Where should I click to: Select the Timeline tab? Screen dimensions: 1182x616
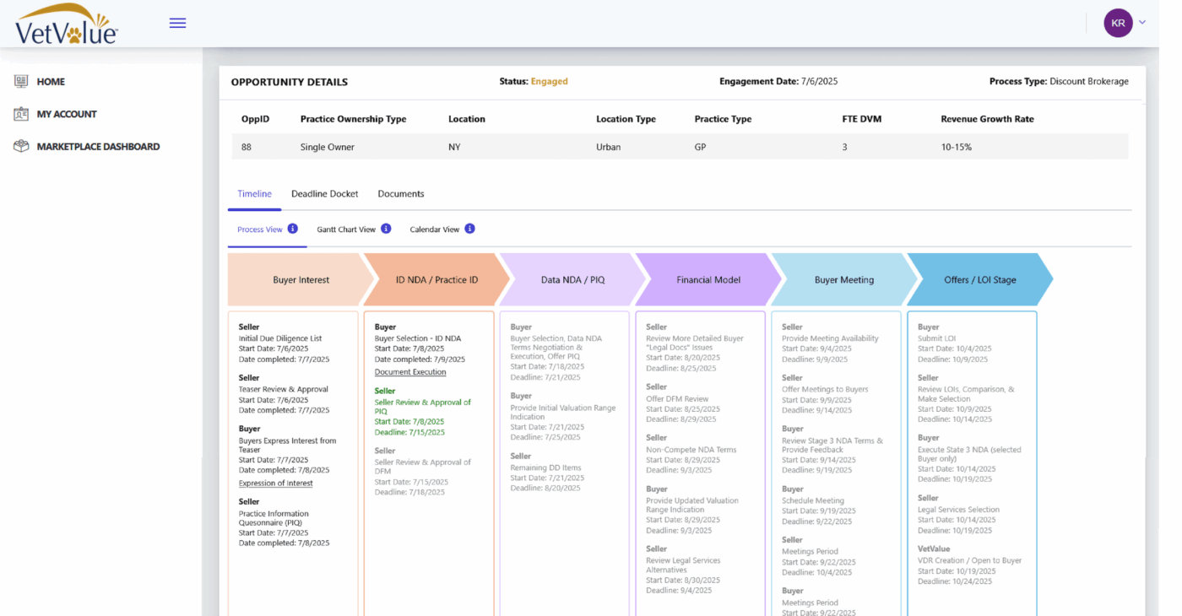(x=254, y=194)
